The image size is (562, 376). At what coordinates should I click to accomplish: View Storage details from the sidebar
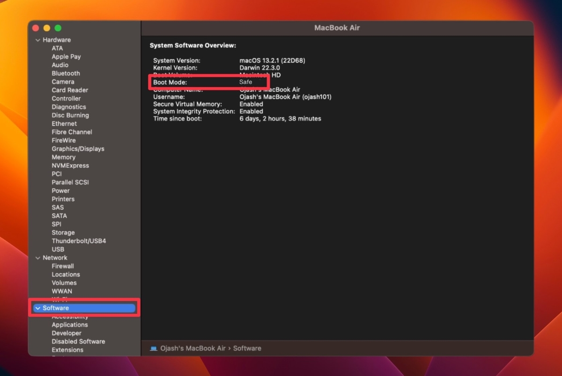pos(63,232)
